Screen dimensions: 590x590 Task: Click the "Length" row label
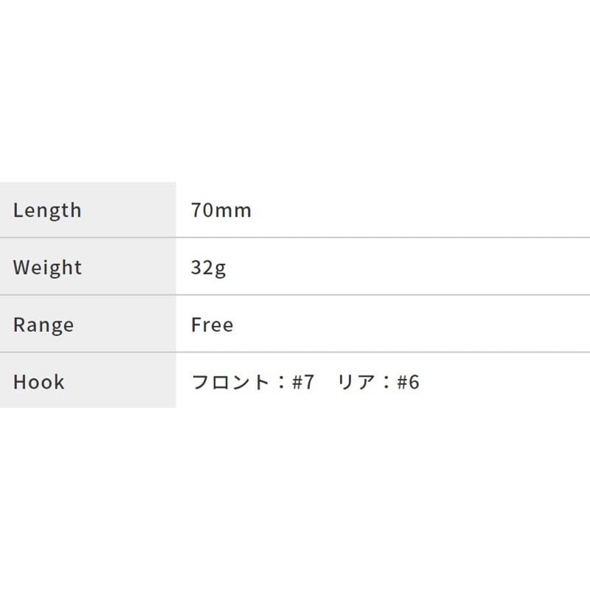tap(47, 210)
